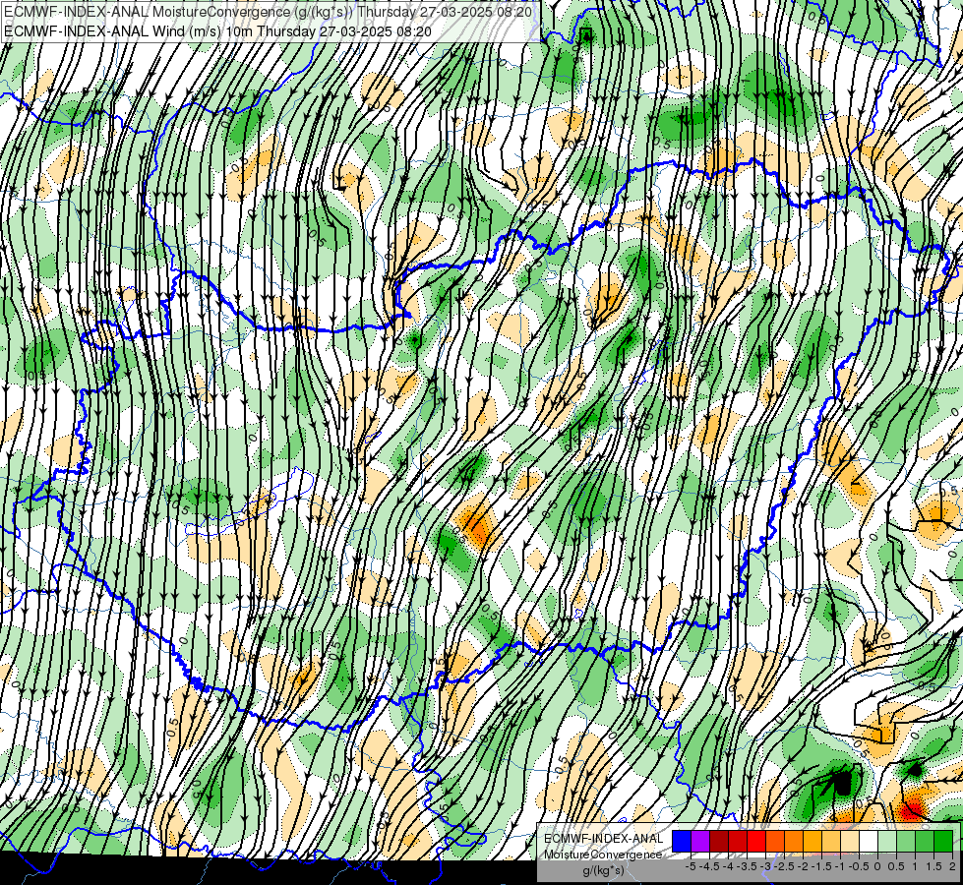Click the palest green swatch between 0 and 0.5
Image resolution: width=963 pixels, height=885 pixels.
(x=887, y=842)
